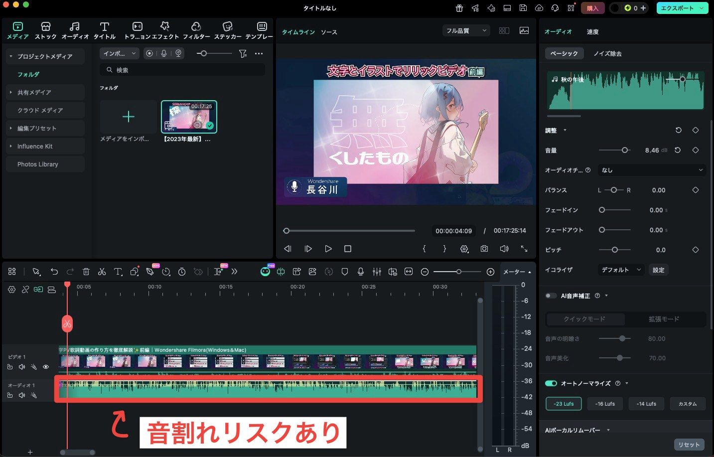
Task: Toggle オートノーマライズ switch
Action: click(x=551, y=383)
